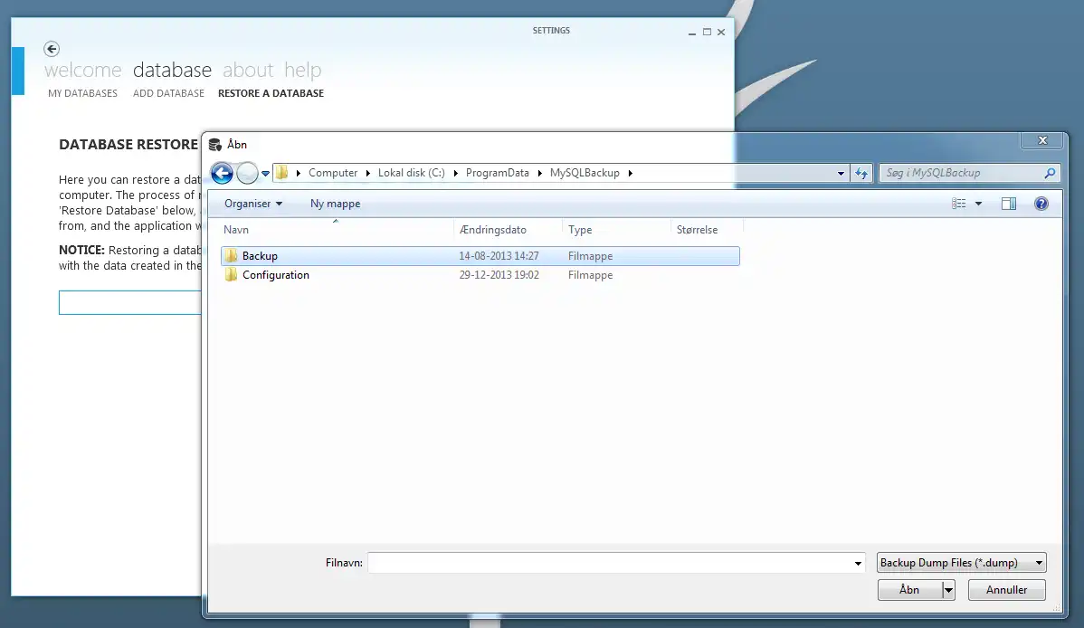Click the MySQLBackup breadcrumb
This screenshot has height=628, width=1084.
click(x=585, y=173)
